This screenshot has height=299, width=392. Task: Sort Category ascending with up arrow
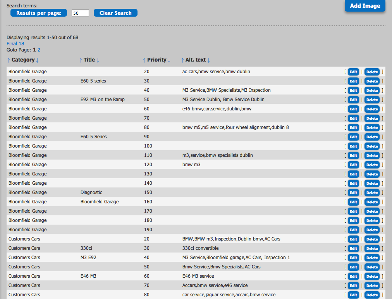pos(9,60)
